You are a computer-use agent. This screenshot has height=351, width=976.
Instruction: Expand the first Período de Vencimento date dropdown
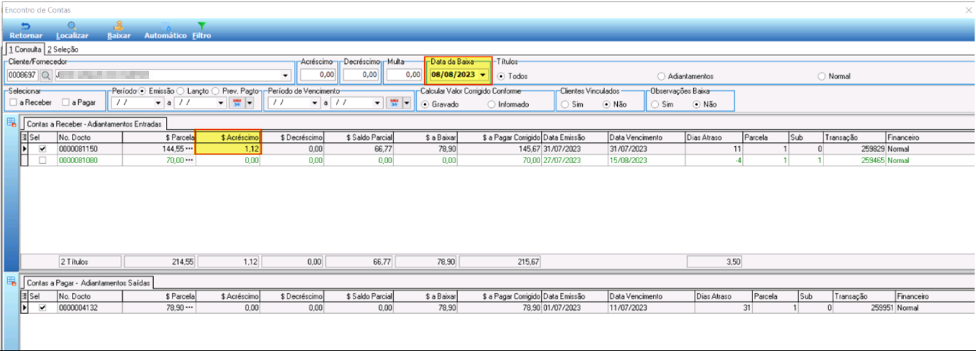click(314, 103)
